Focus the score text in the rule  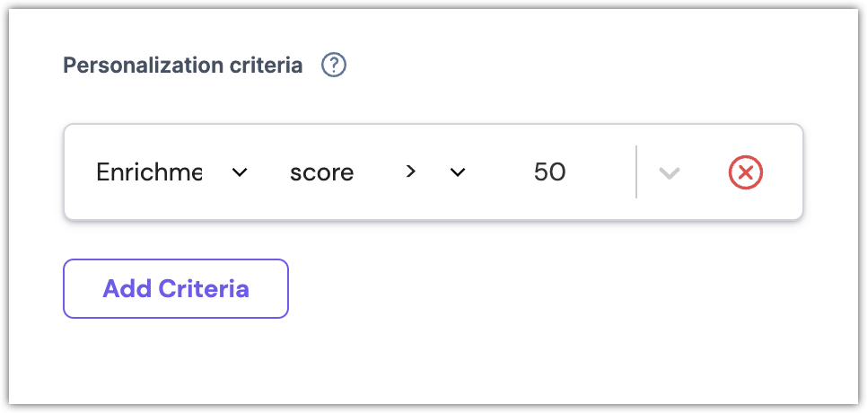point(321,171)
